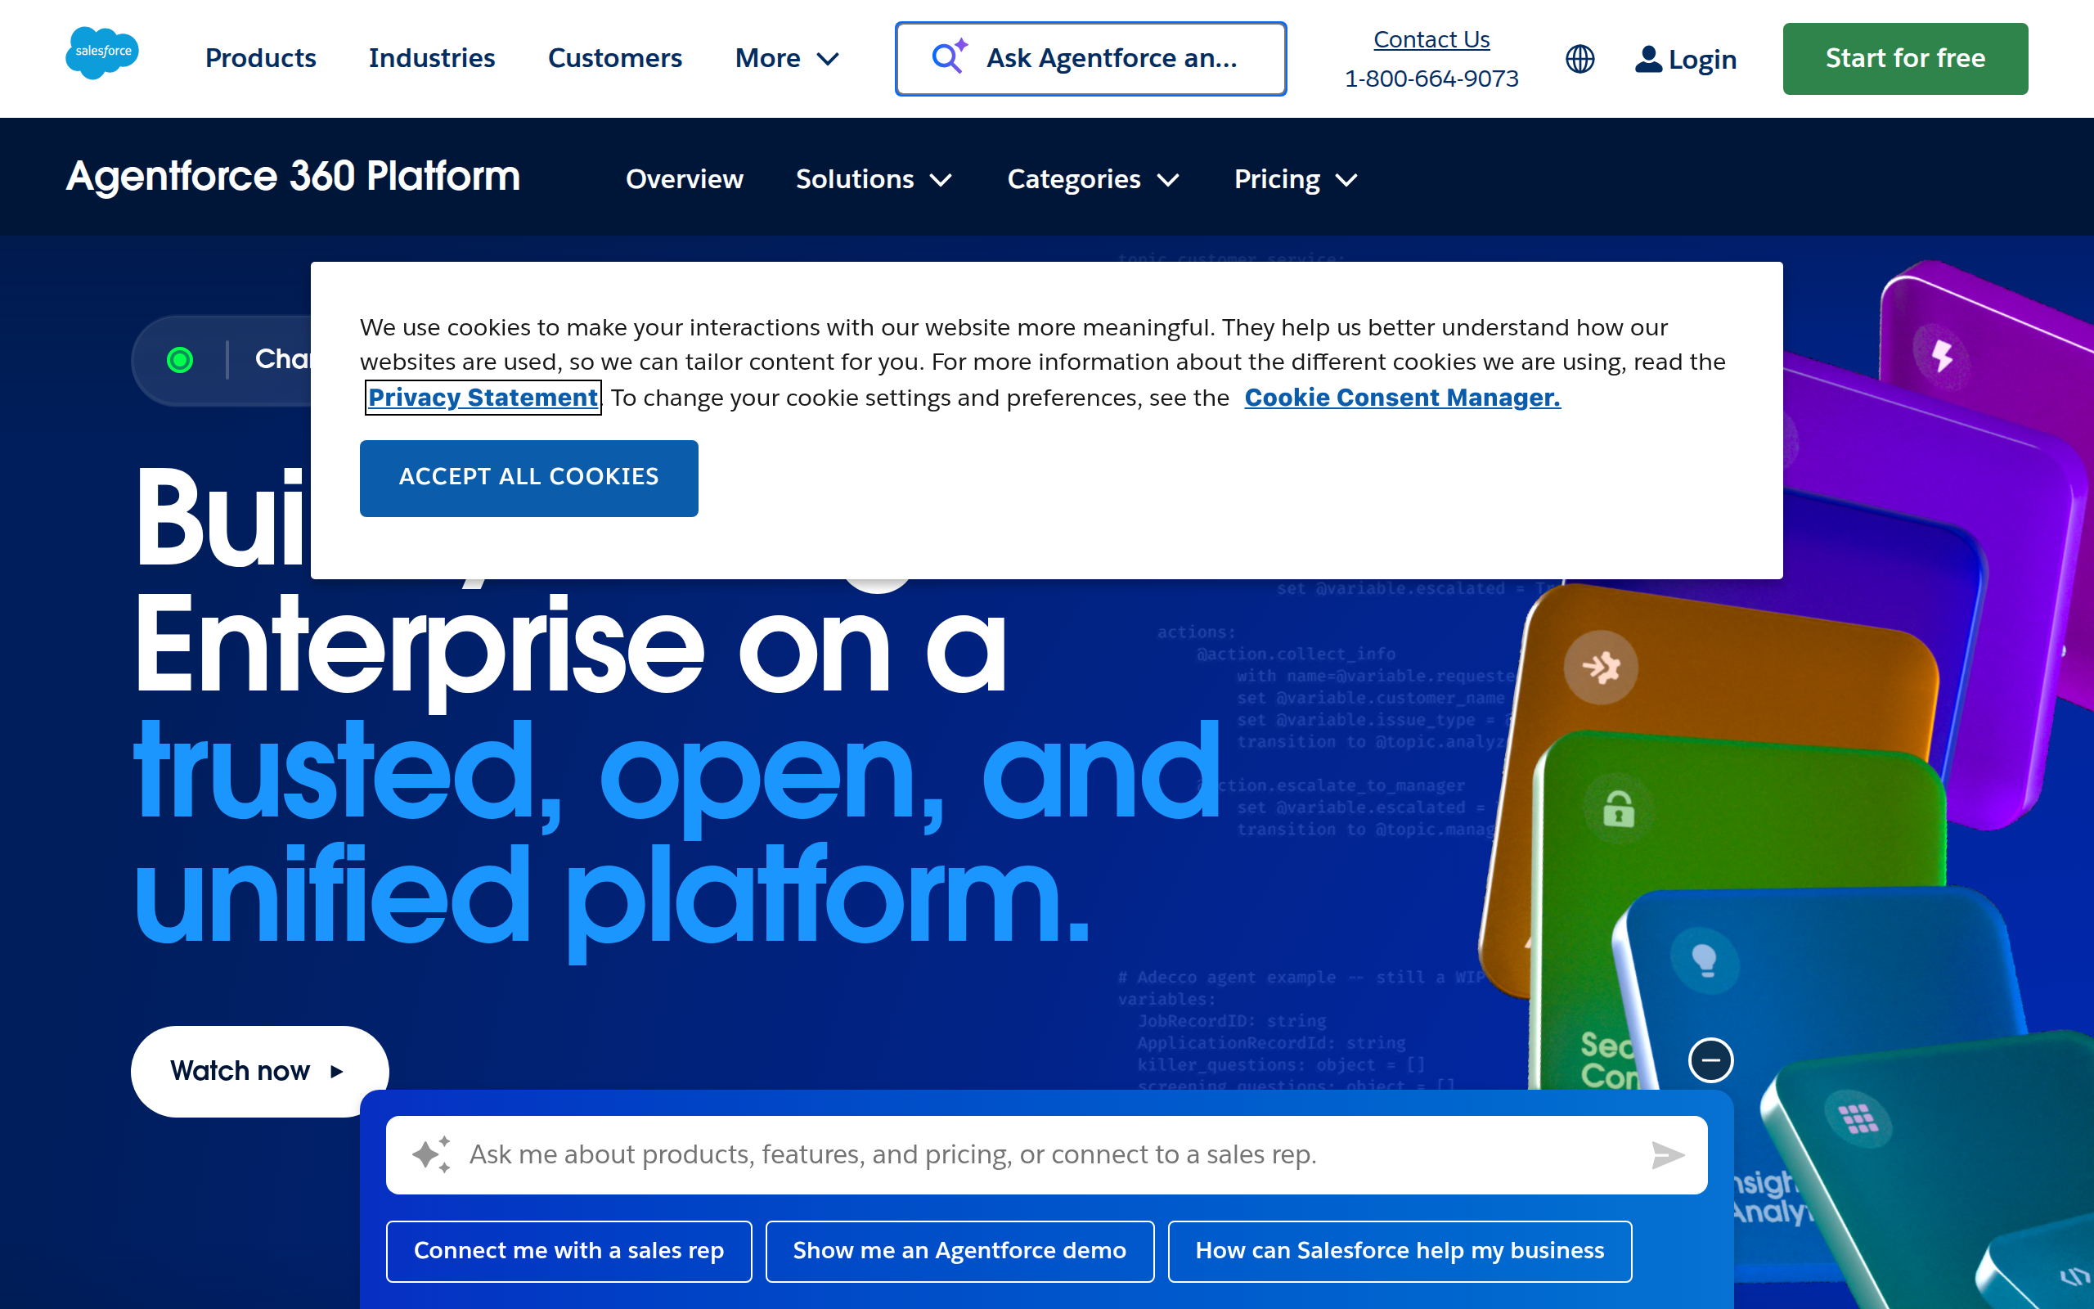Click the Login person icon

tap(1647, 59)
